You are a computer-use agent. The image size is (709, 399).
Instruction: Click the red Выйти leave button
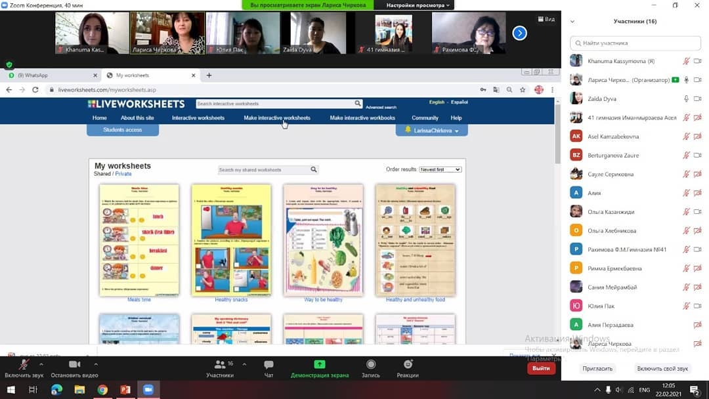[541, 368]
